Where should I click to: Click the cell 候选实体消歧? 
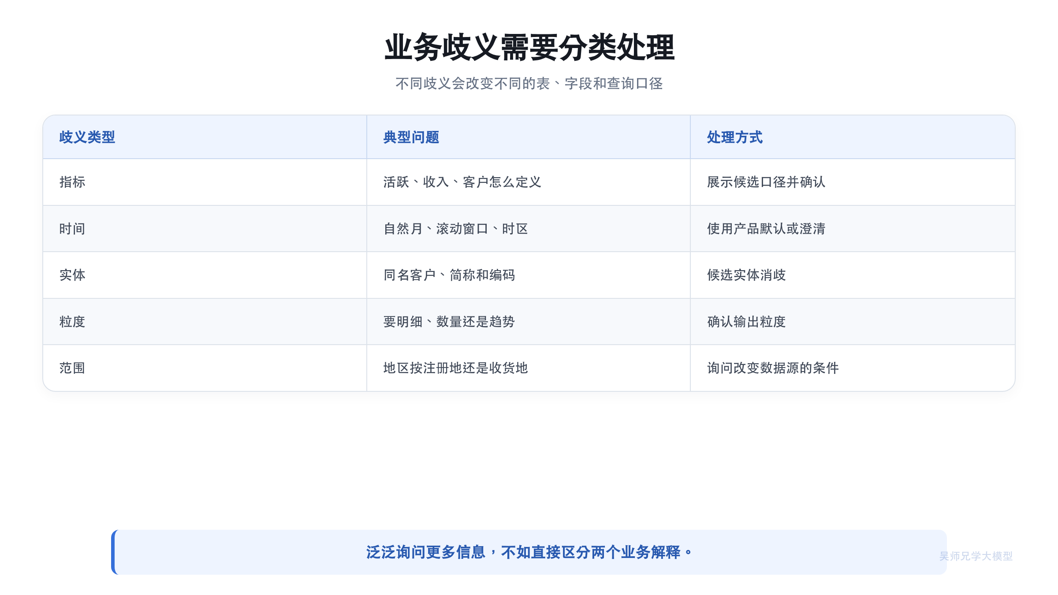(853, 275)
